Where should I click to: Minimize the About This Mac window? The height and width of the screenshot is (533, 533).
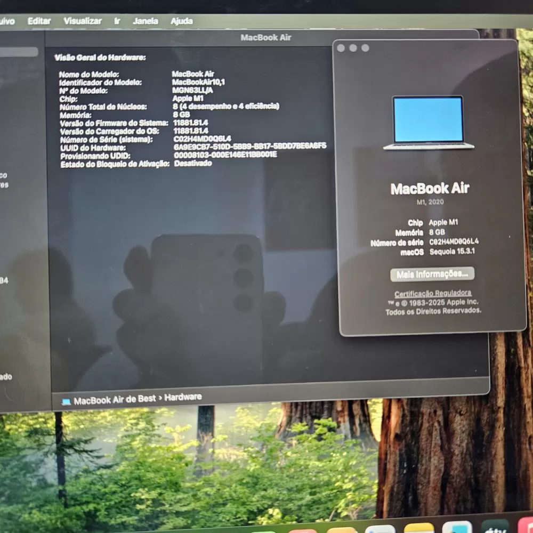(x=353, y=49)
